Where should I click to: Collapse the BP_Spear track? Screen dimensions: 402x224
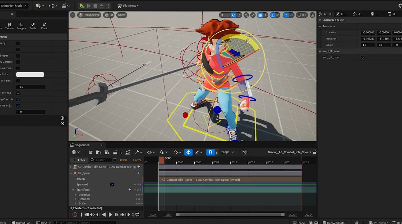[71, 173]
